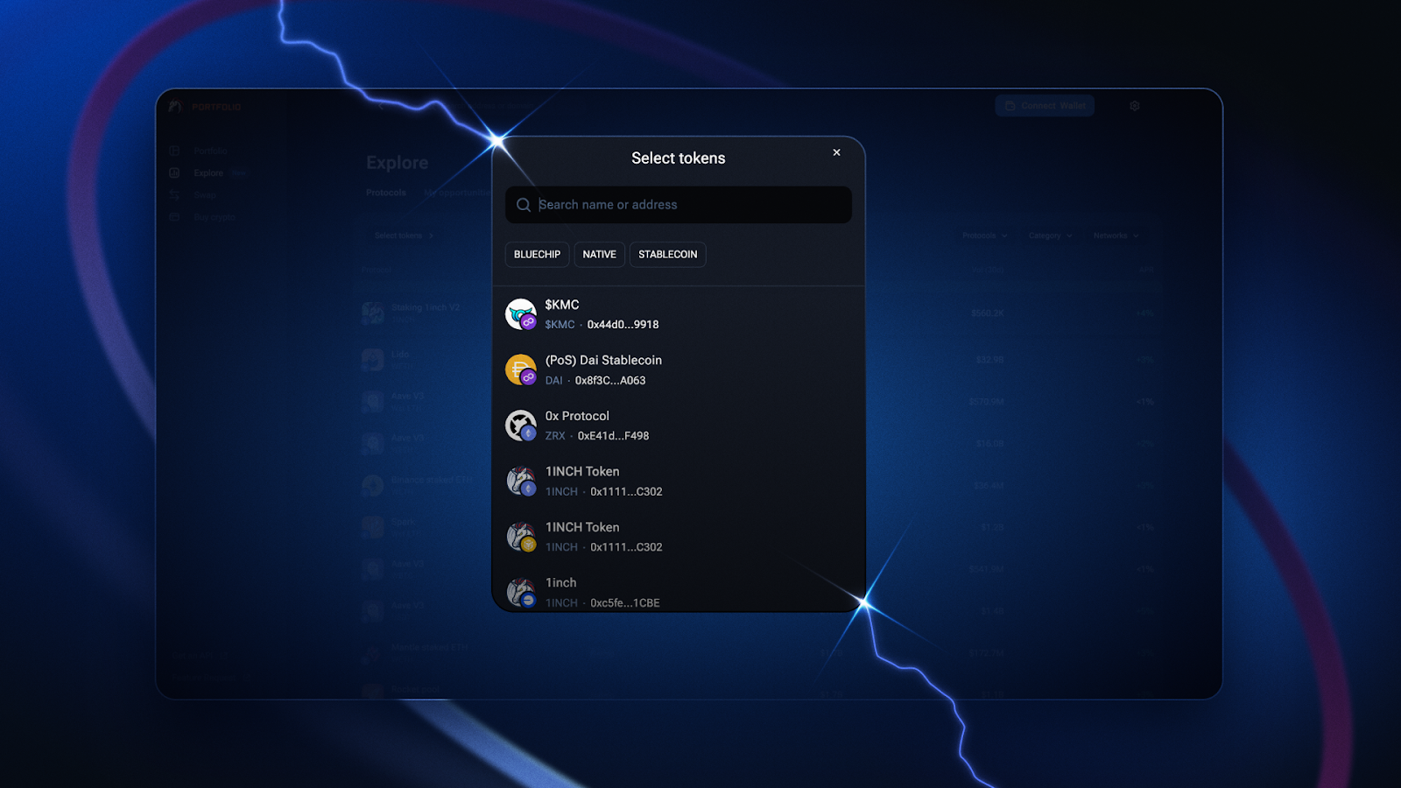Expand the Protocols filter dropdown

tap(985, 236)
